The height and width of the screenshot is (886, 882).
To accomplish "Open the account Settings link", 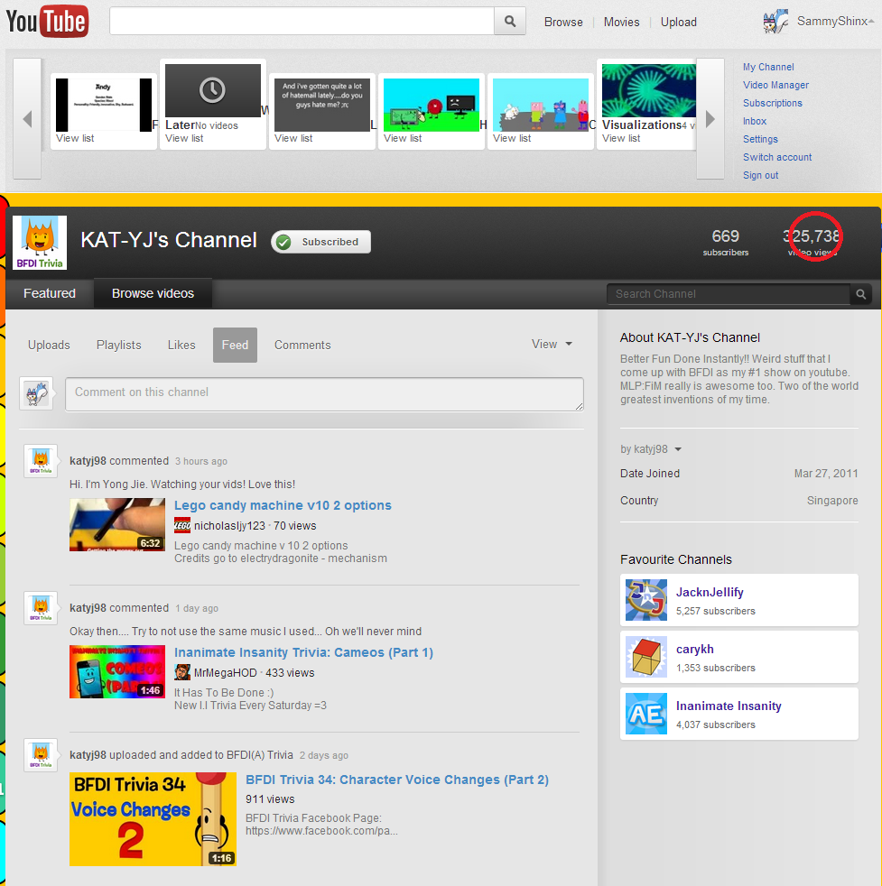I will coord(760,139).
